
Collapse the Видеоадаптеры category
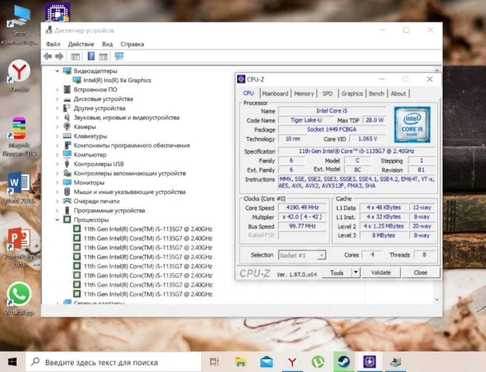click(x=58, y=71)
